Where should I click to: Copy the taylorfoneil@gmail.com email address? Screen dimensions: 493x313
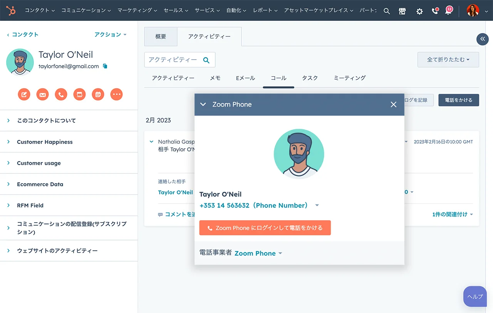[x=105, y=66]
